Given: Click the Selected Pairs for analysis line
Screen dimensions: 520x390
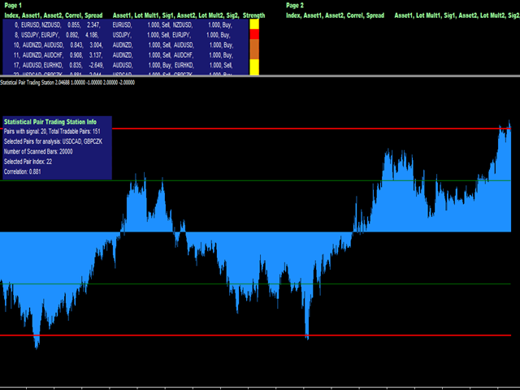Looking at the screenshot, I should (x=56, y=141).
